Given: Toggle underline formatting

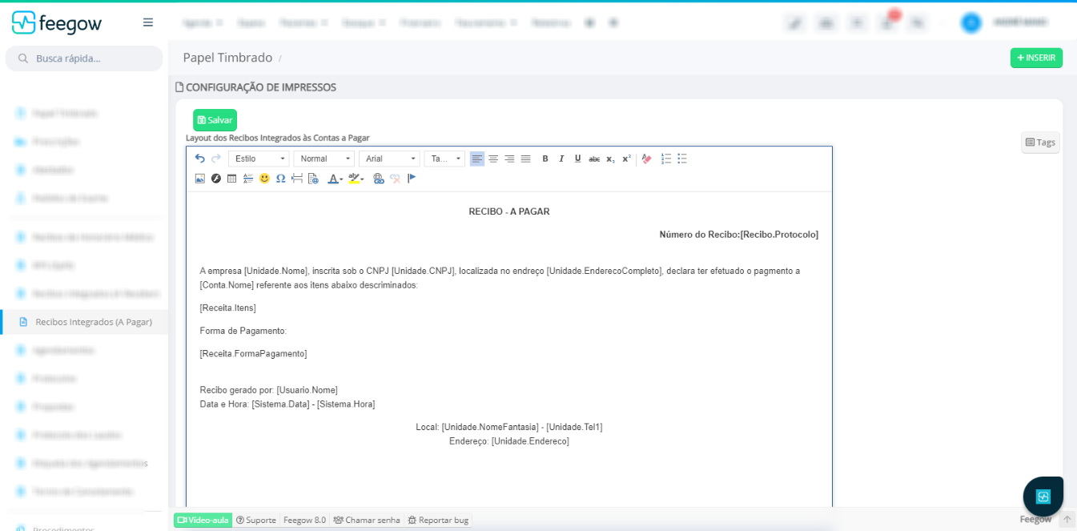Looking at the screenshot, I should point(577,159).
